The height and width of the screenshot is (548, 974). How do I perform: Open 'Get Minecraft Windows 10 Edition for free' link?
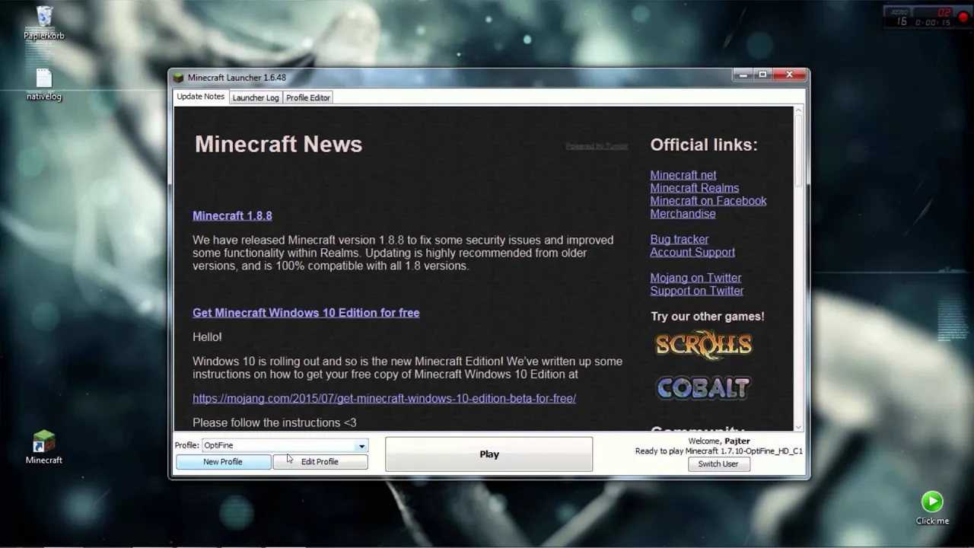click(x=306, y=313)
